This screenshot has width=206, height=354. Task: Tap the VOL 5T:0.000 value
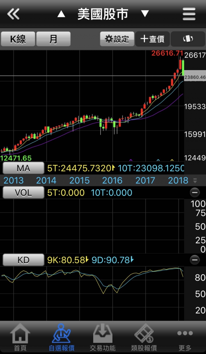(66, 193)
